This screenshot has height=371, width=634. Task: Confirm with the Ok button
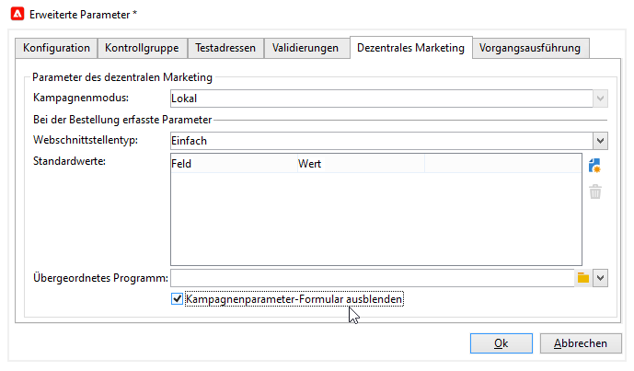tap(501, 343)
